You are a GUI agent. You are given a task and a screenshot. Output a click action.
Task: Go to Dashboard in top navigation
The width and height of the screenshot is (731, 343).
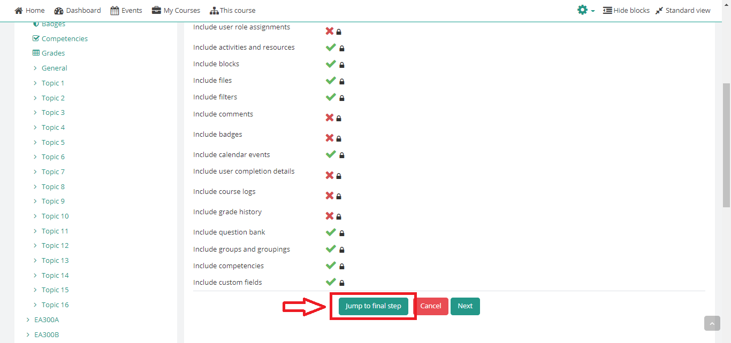[x=78, y=10]
